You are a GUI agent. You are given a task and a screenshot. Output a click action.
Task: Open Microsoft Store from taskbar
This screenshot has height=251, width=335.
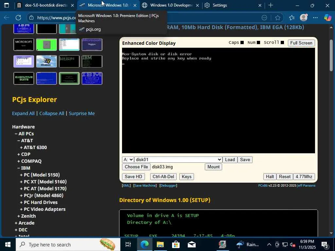click(176, 244)
